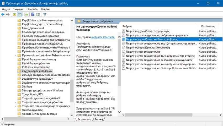Screen dimensions: 223x126
Task: Click the policy icon for 'Να μην γίνεται συγχρονισμός' row
Action: [124, 52]
